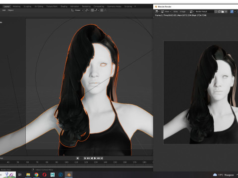Play the animation forward
Screen dimensions: 238x178
tap(95, 158)
